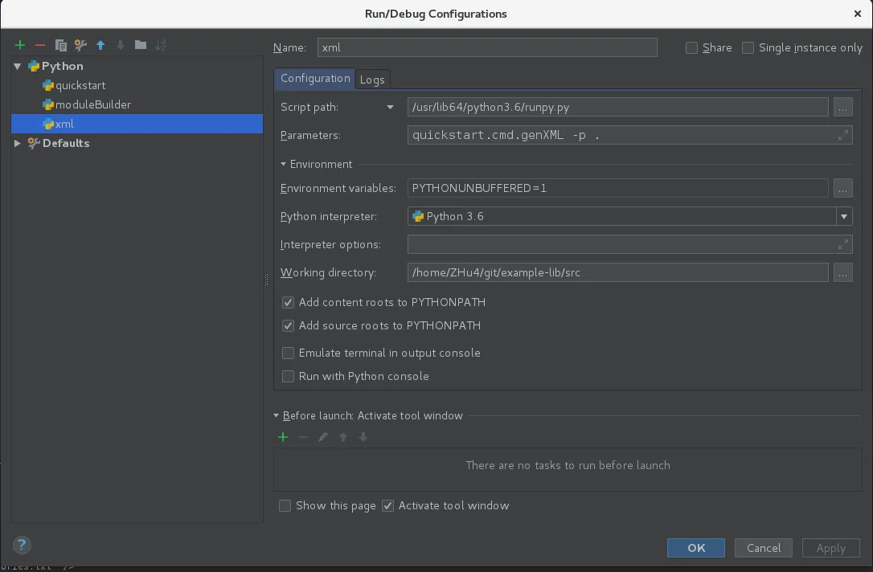Click the Create New Folder icon
The height and width of the screenshot is (572, 873).
[x=141, y=46]
